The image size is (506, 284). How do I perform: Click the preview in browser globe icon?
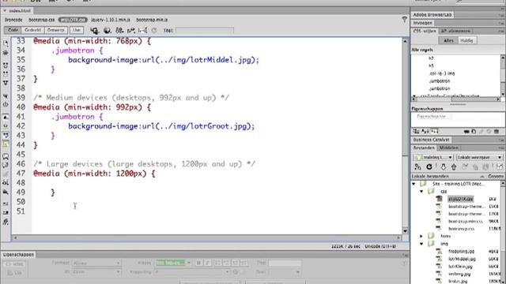coord(108,31)
